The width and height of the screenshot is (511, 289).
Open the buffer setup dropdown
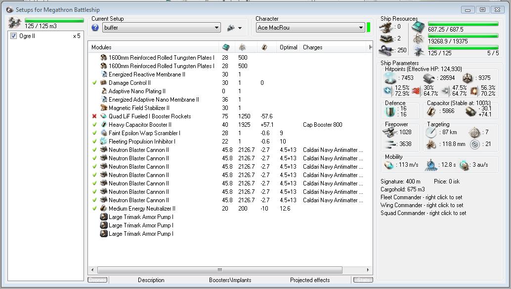coord(162,28)
